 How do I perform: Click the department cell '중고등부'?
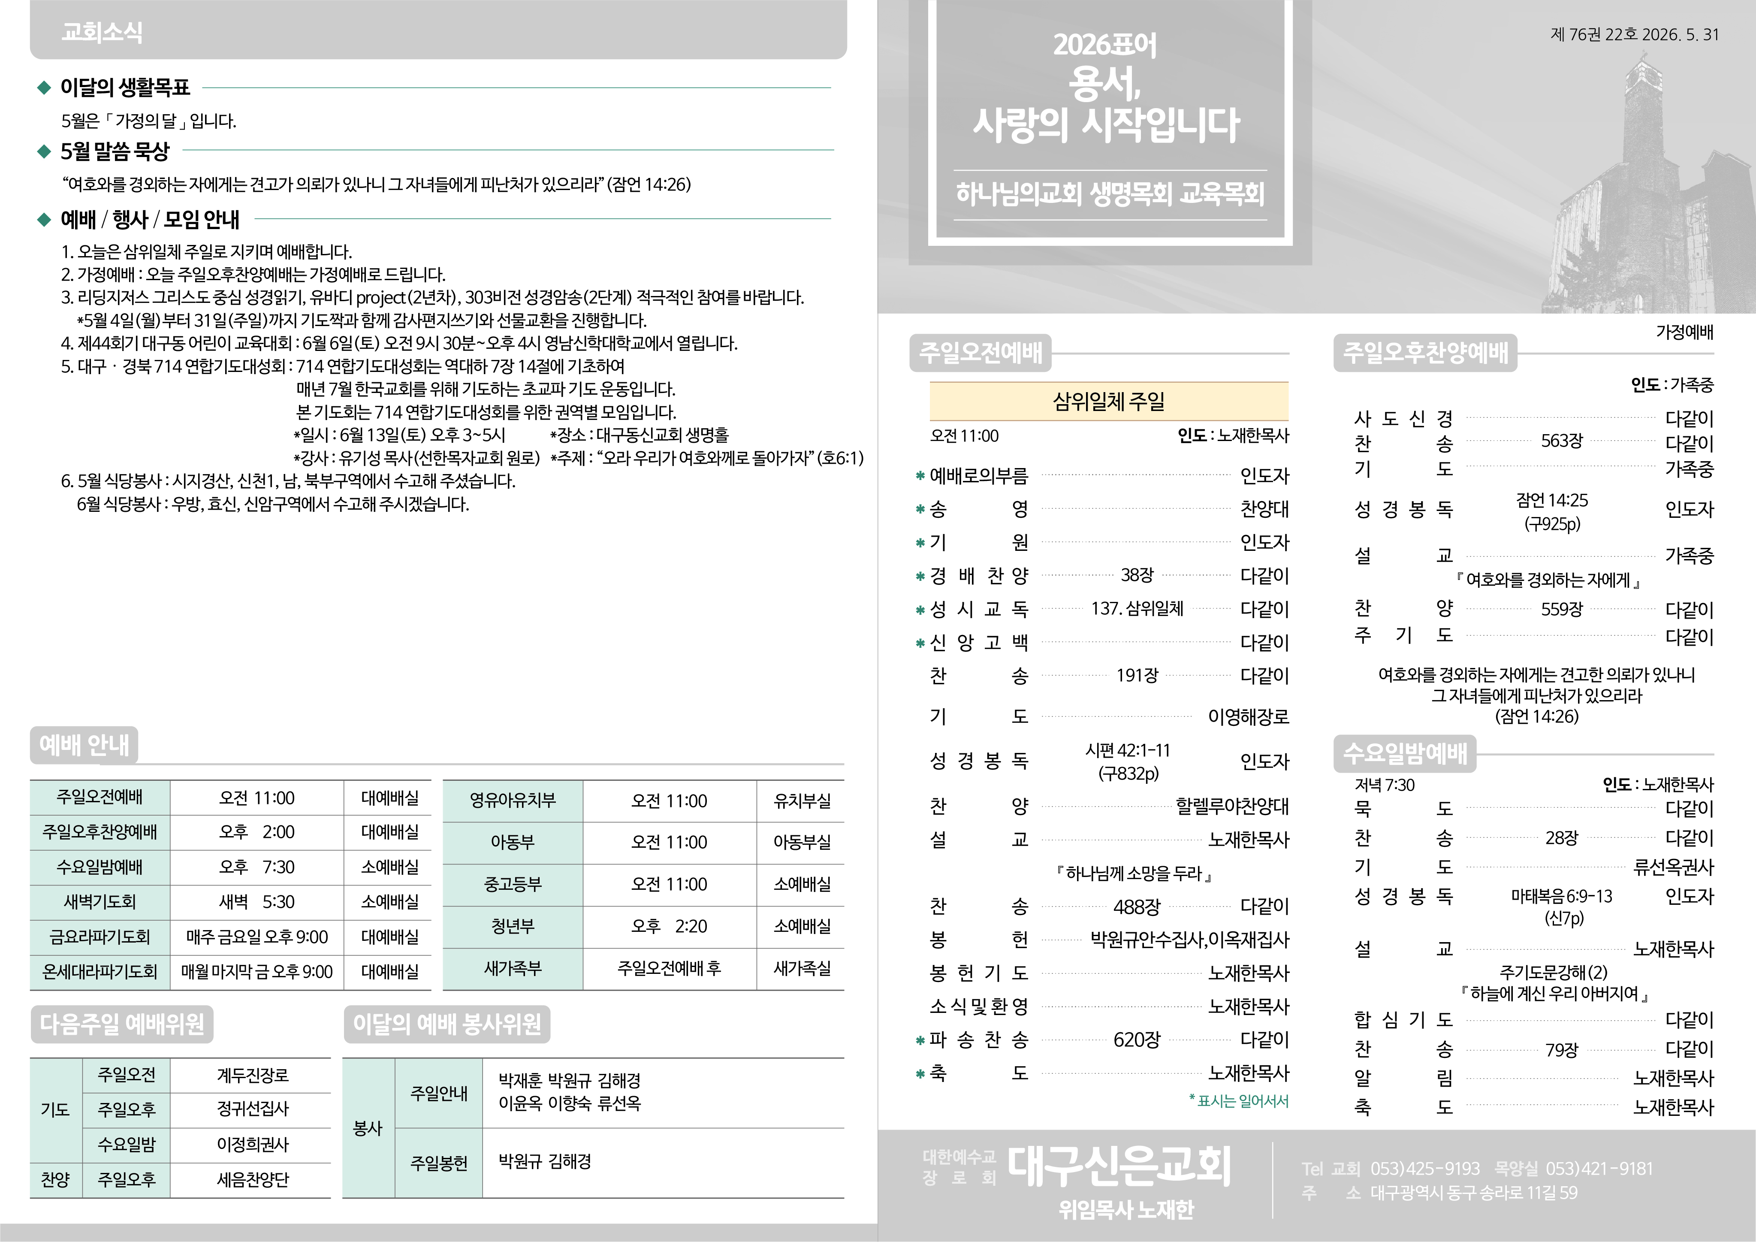click(513, 885)
